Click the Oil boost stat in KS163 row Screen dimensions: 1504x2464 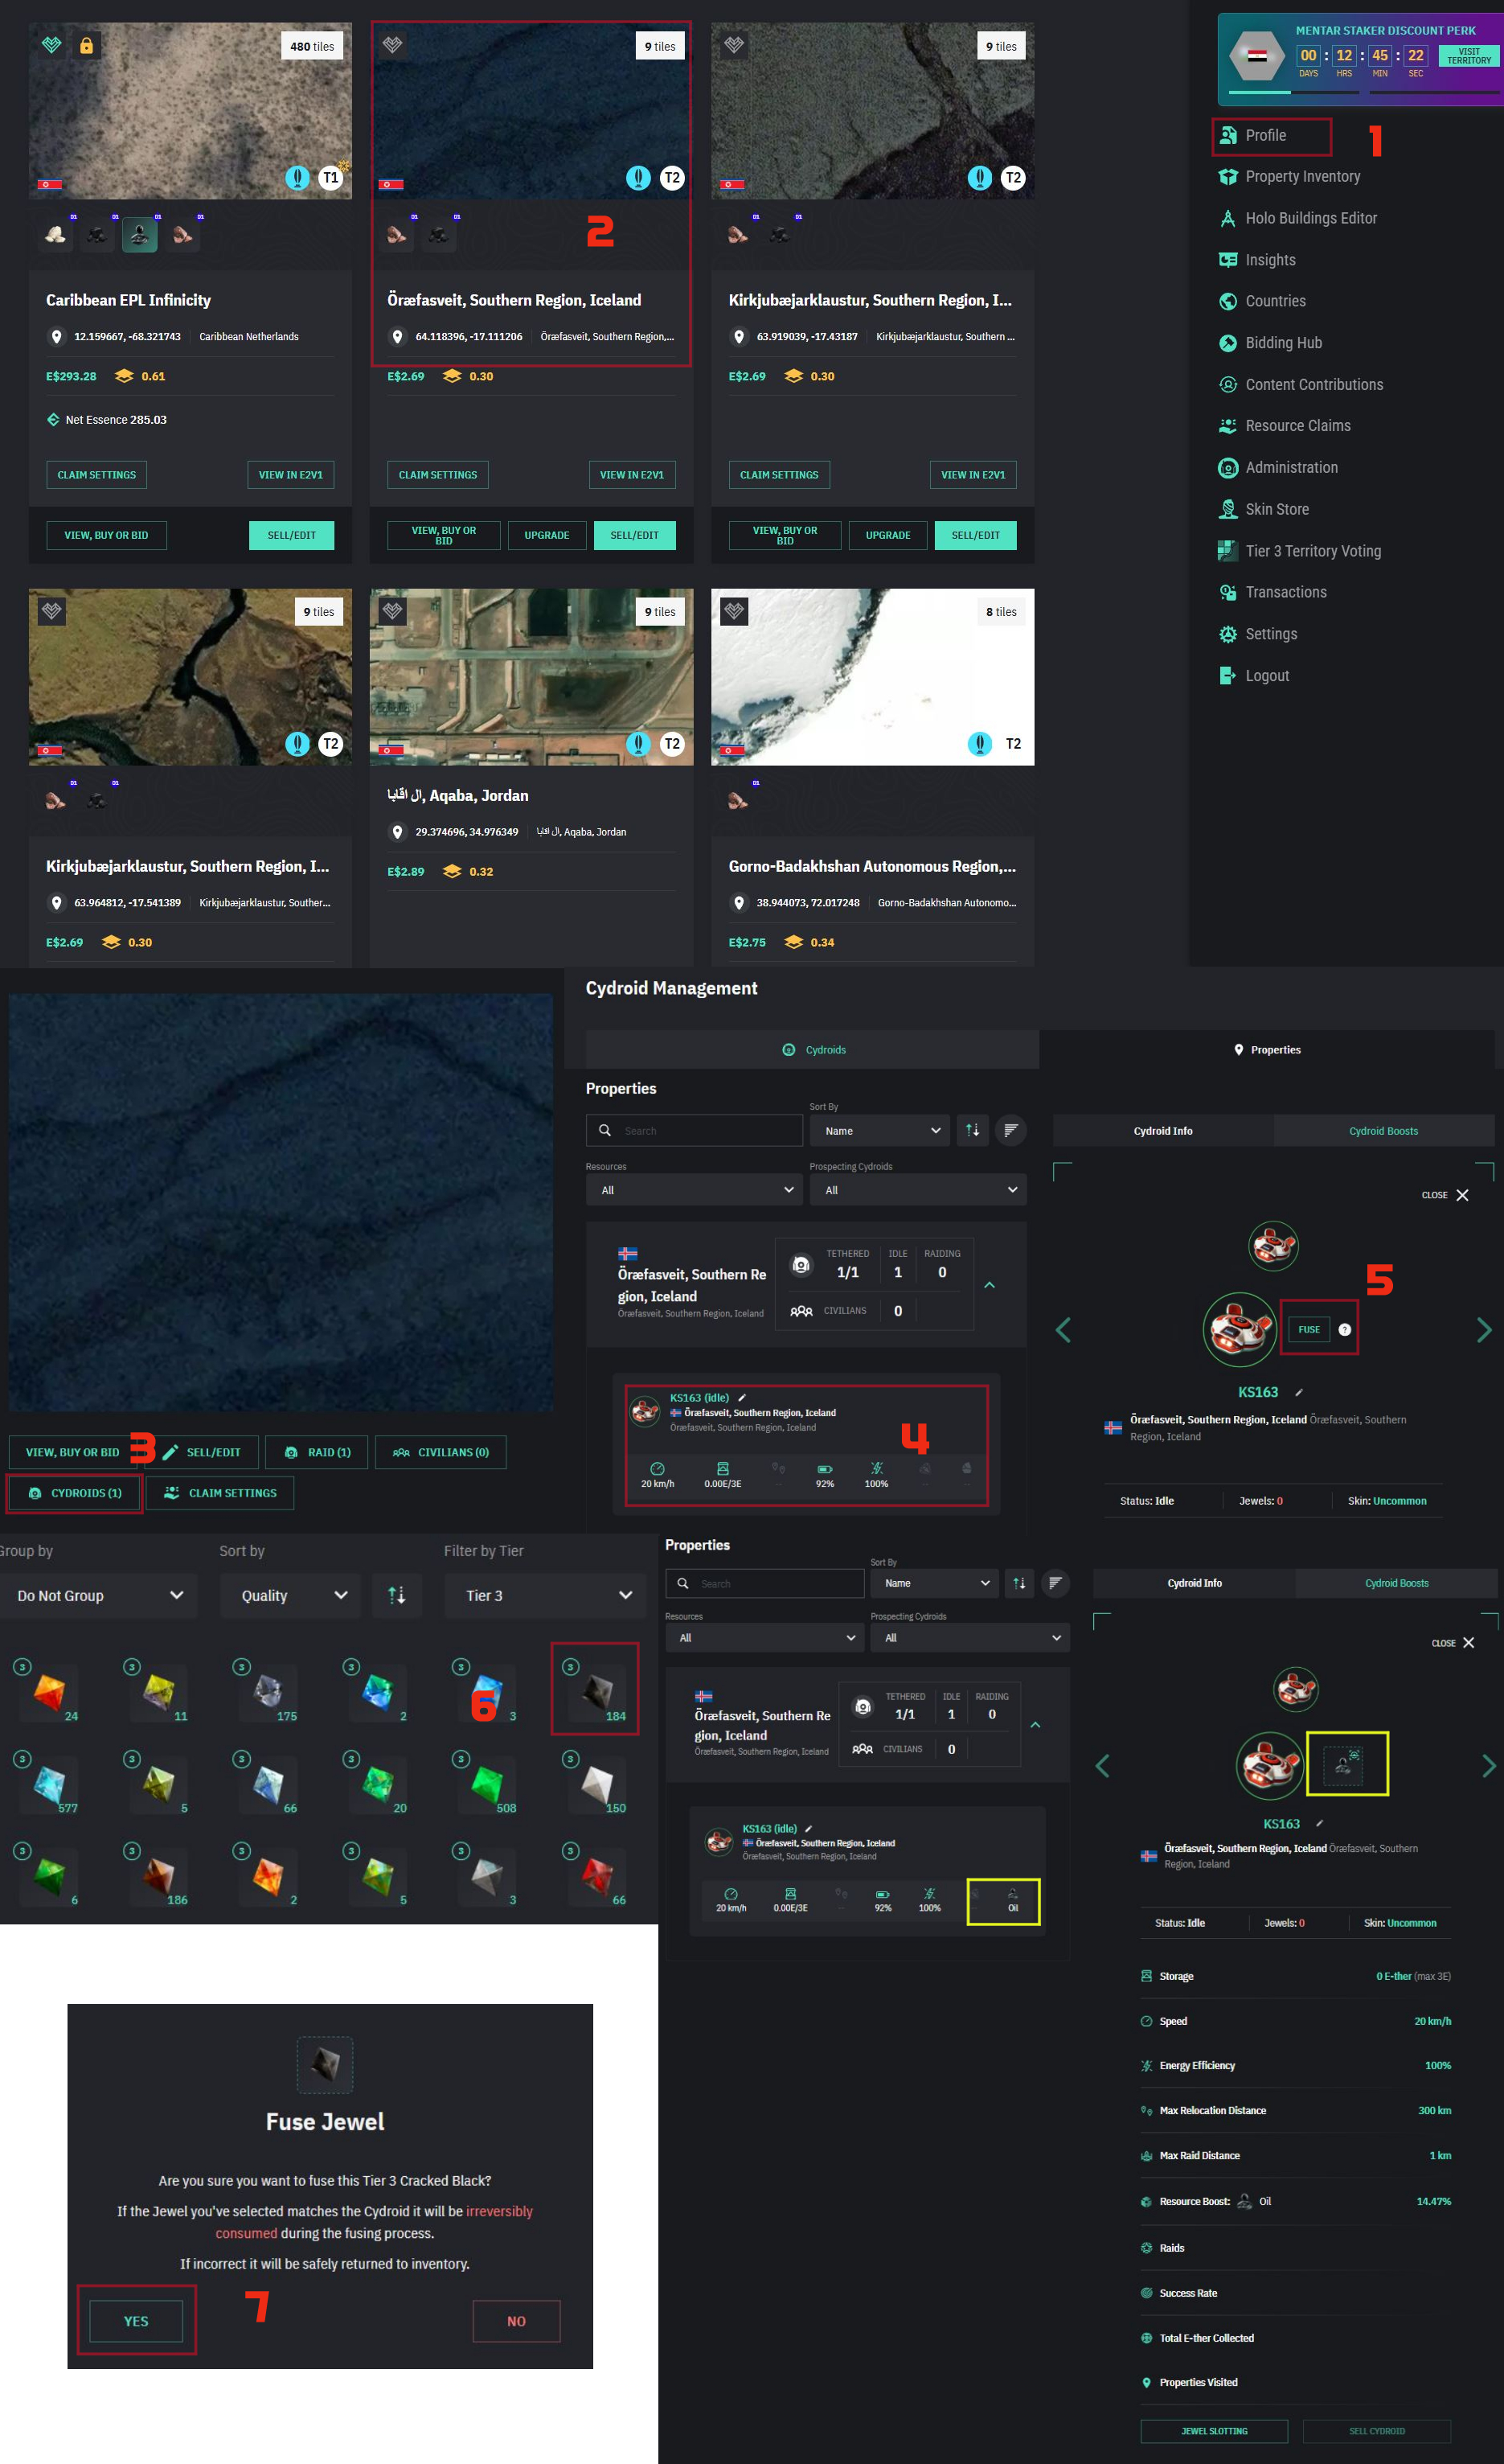point(1012,1900)
